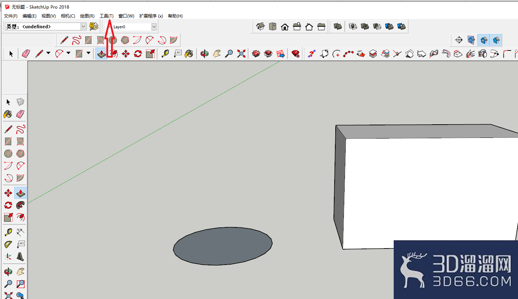Select the Offset tool in the left palette

point(20,217)
